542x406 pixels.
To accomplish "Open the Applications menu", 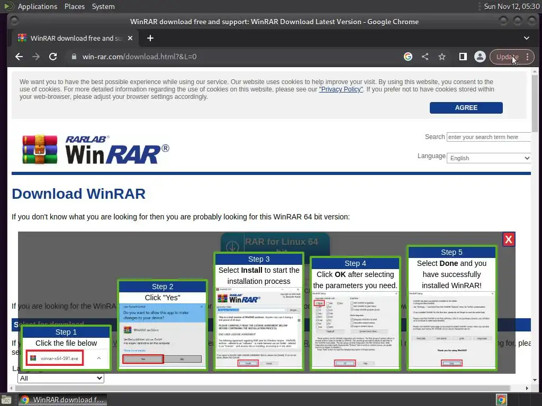I will coord(38,6).
